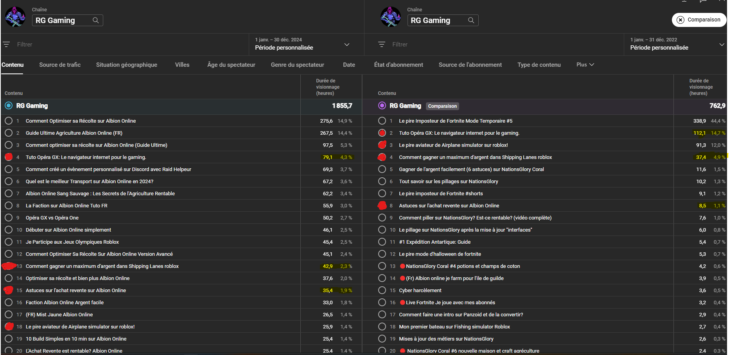Switch to Genre du spectateur tab

[297, 65]
